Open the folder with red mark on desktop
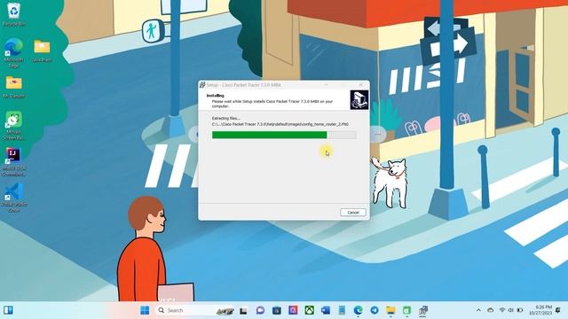 click(14, 87)
